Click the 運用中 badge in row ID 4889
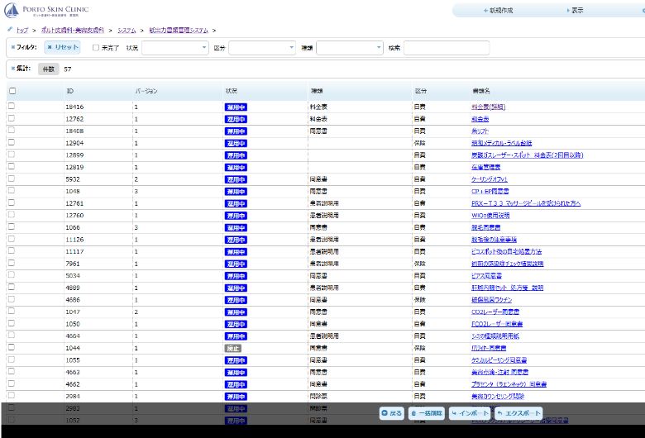This screenshot has width=645, height=438. click(236, 288)
